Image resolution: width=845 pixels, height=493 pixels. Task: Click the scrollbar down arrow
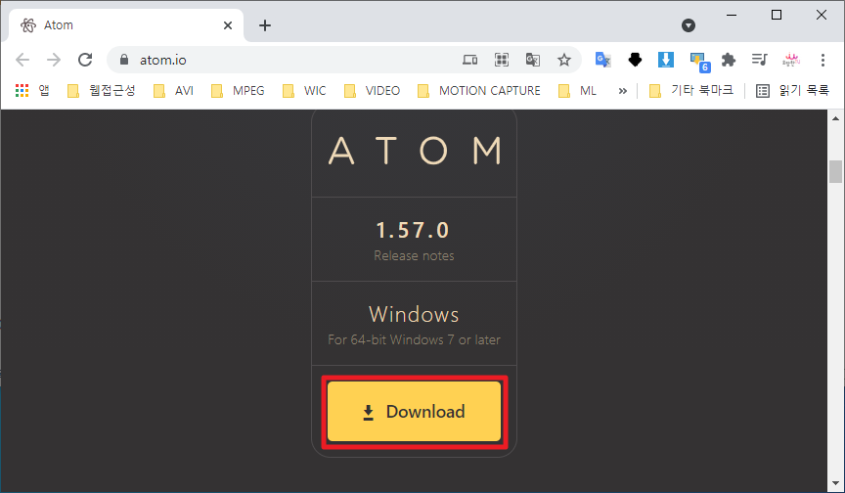[x=835, y=484]
